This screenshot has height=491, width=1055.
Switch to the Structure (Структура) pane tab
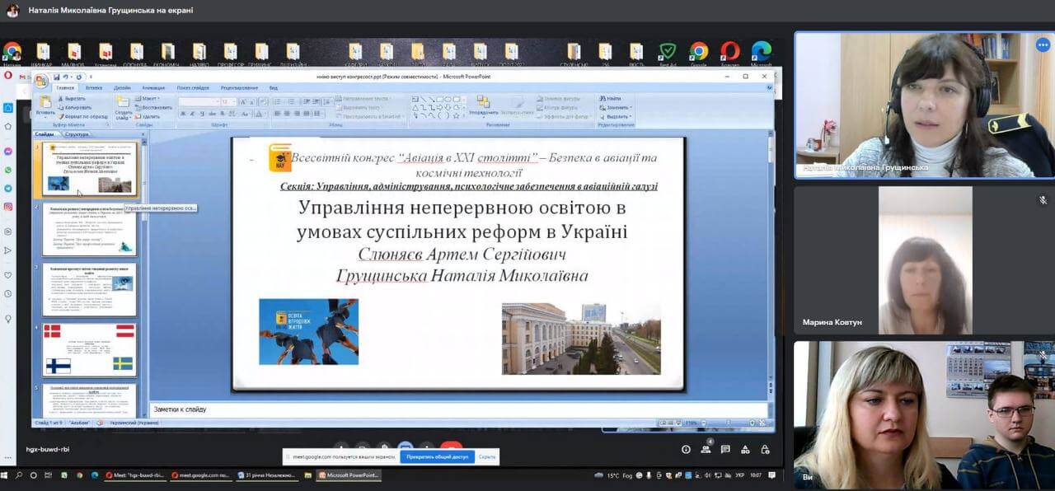tap(76, 133)
